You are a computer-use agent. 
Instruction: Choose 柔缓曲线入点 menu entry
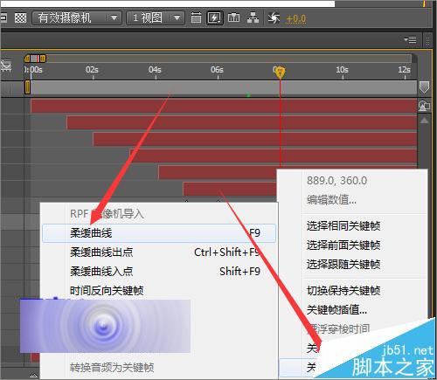[159, 272]
